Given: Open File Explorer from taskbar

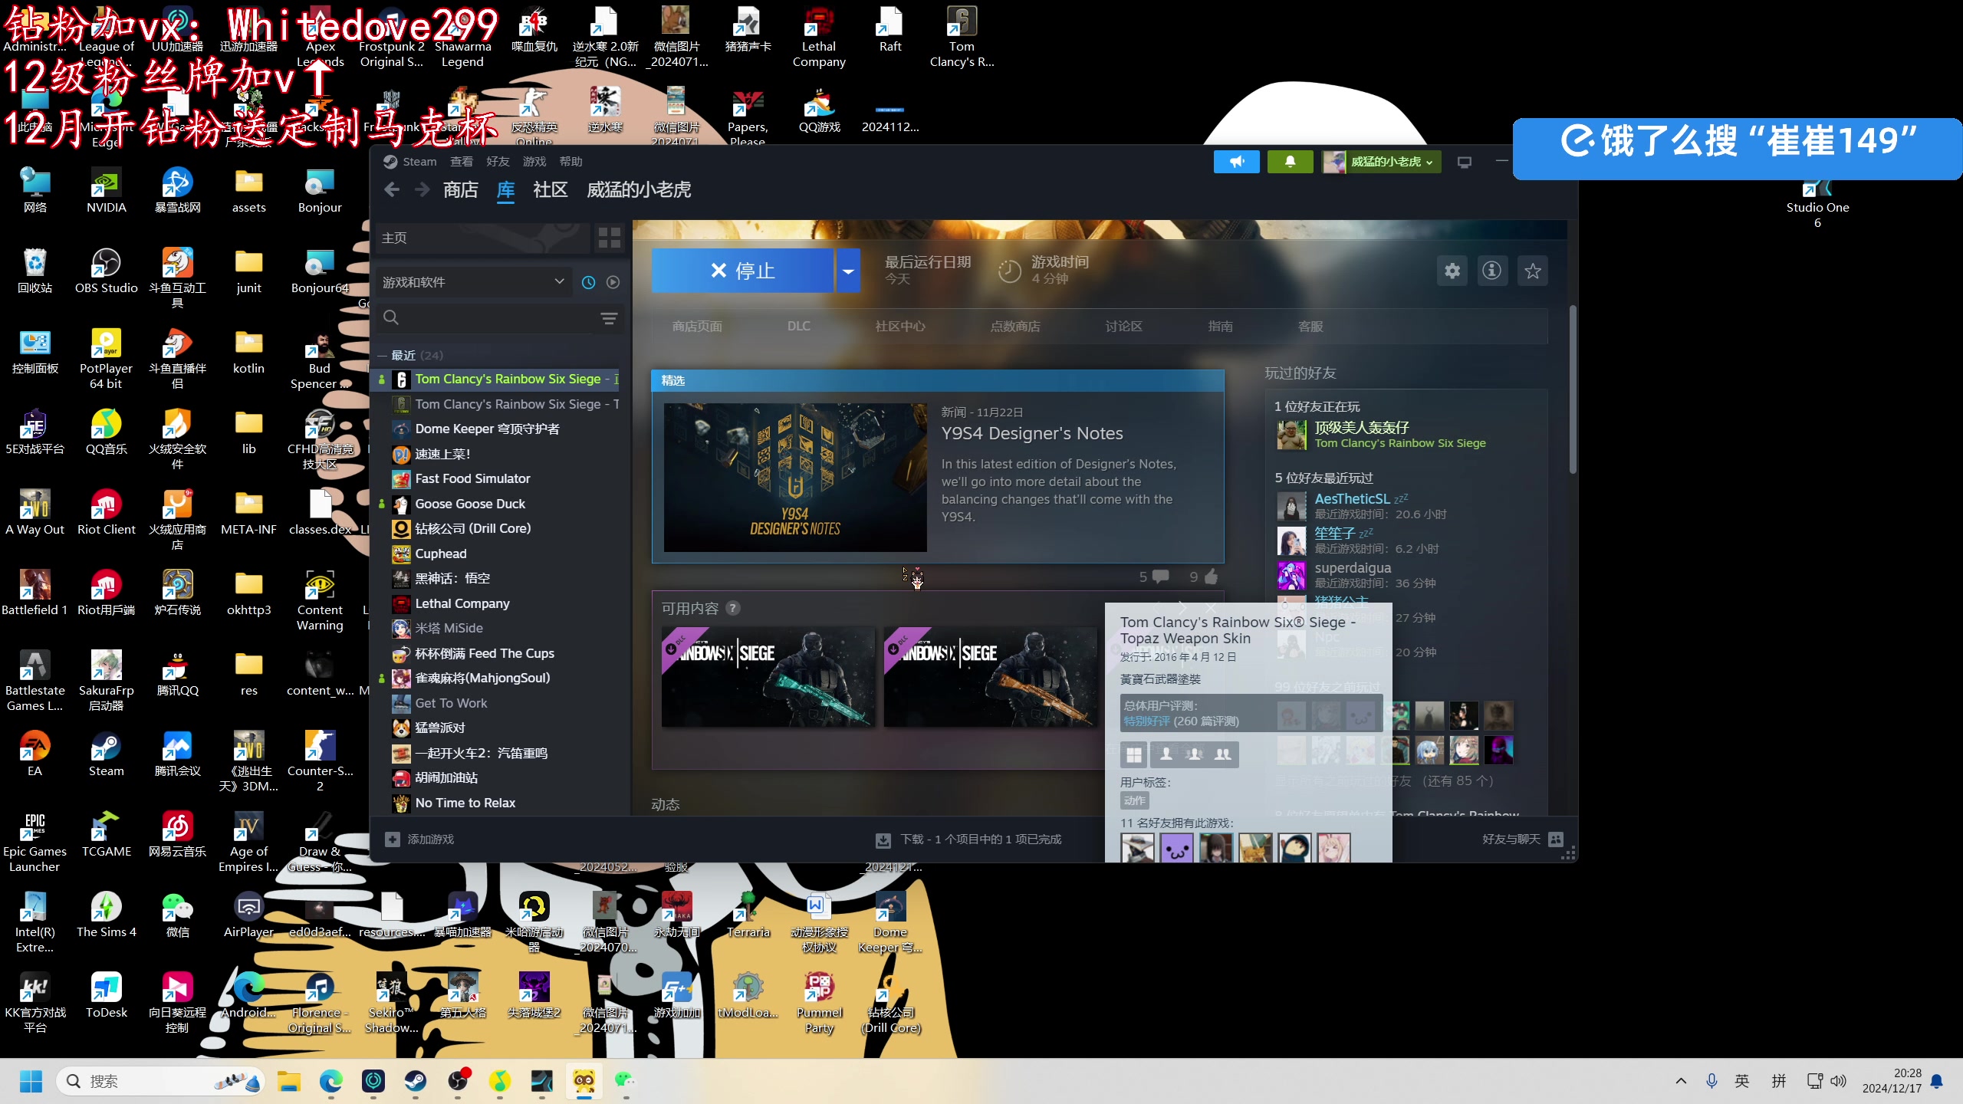Looking at the screenshot, I should coord(289,1081).
